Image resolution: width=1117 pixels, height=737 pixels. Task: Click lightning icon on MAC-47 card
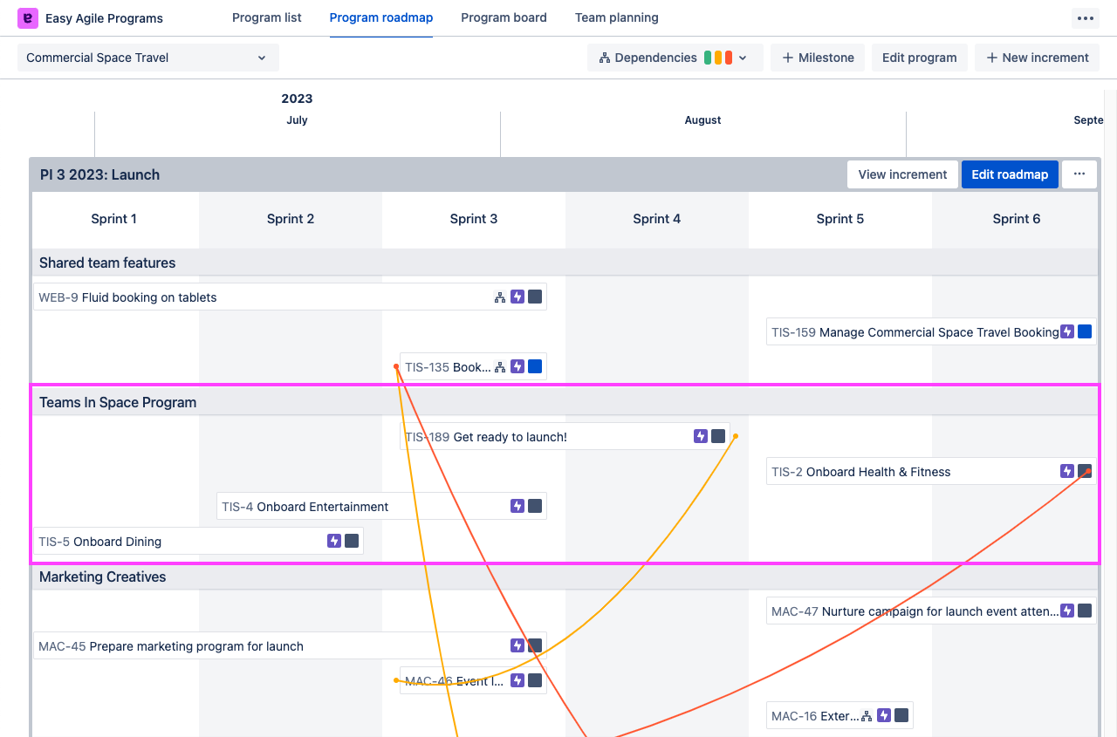[x=1067, y=611]
